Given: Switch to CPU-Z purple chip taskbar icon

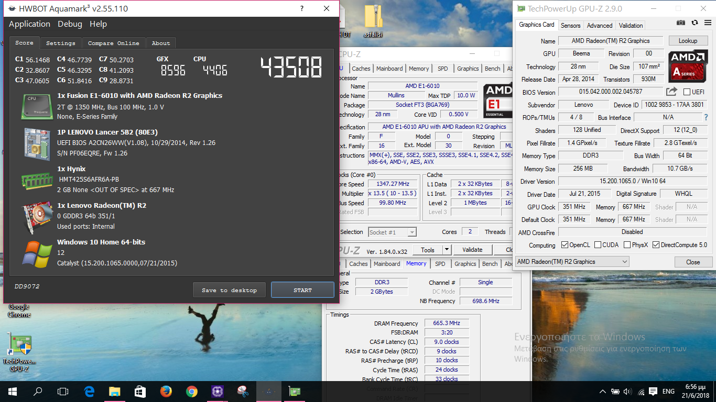Looking at the screenshot, I should 217,391.
